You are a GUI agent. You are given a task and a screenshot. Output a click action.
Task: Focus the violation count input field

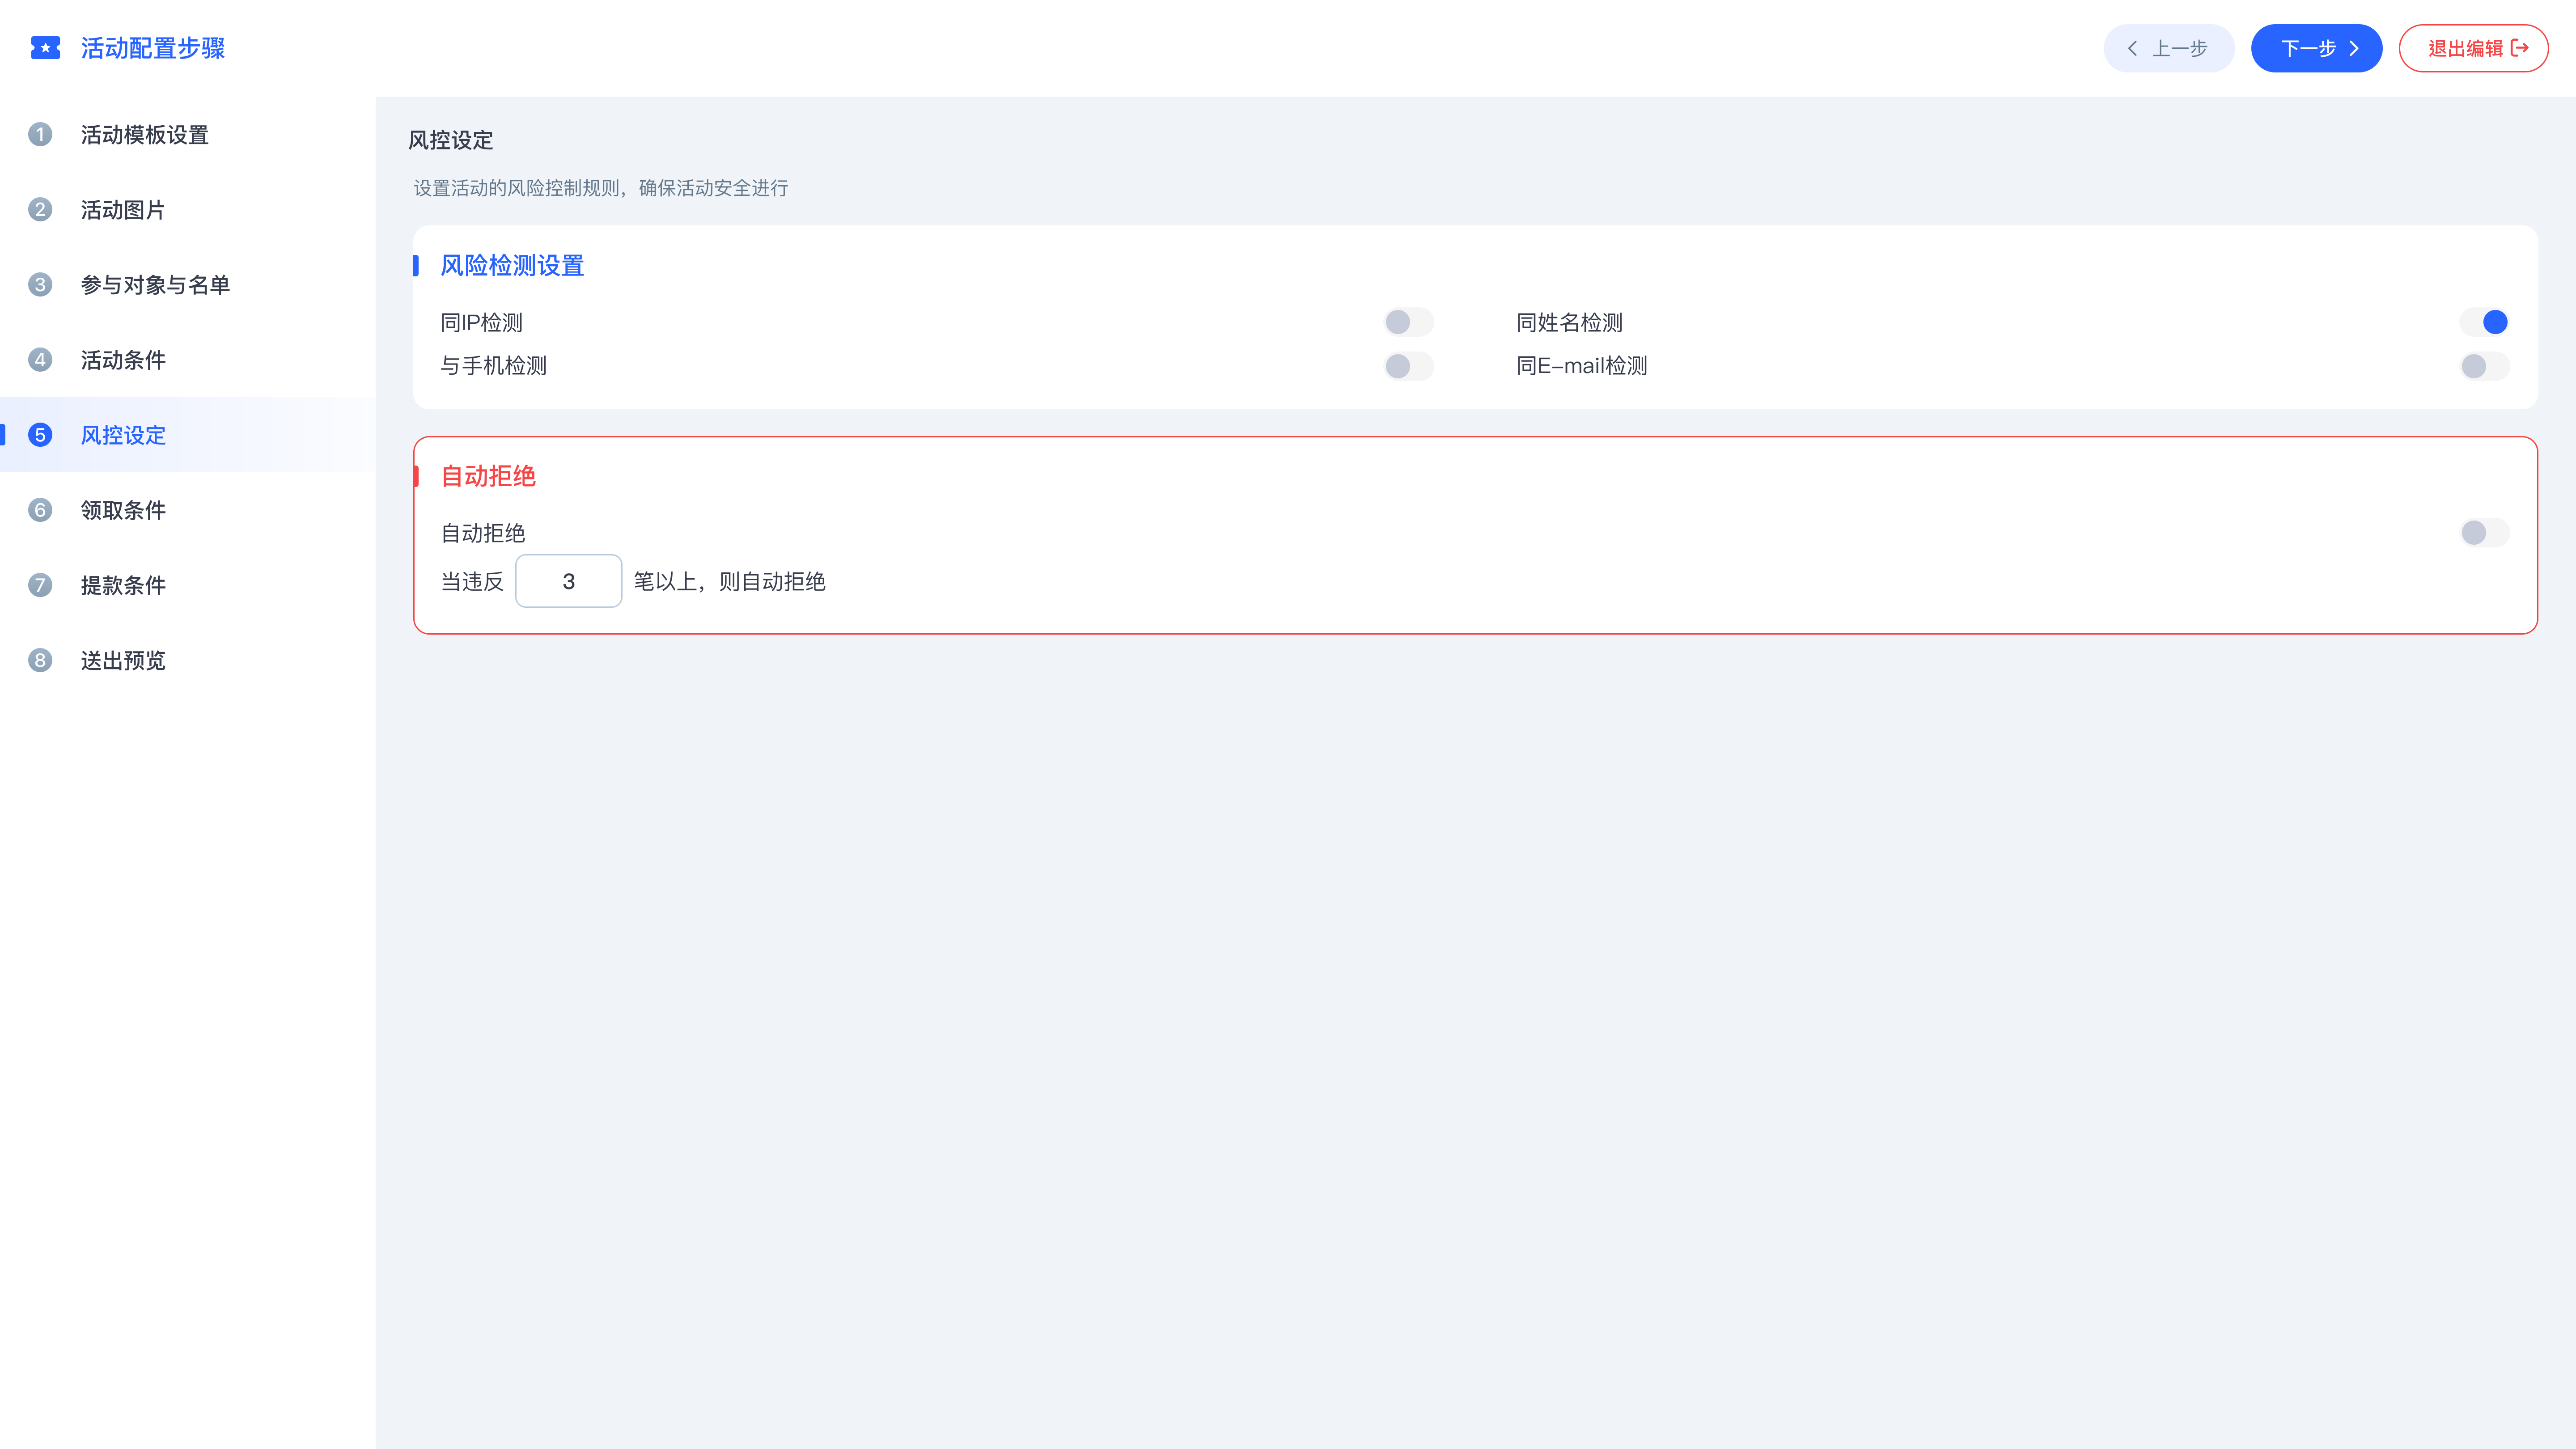[x=568, y=581]
